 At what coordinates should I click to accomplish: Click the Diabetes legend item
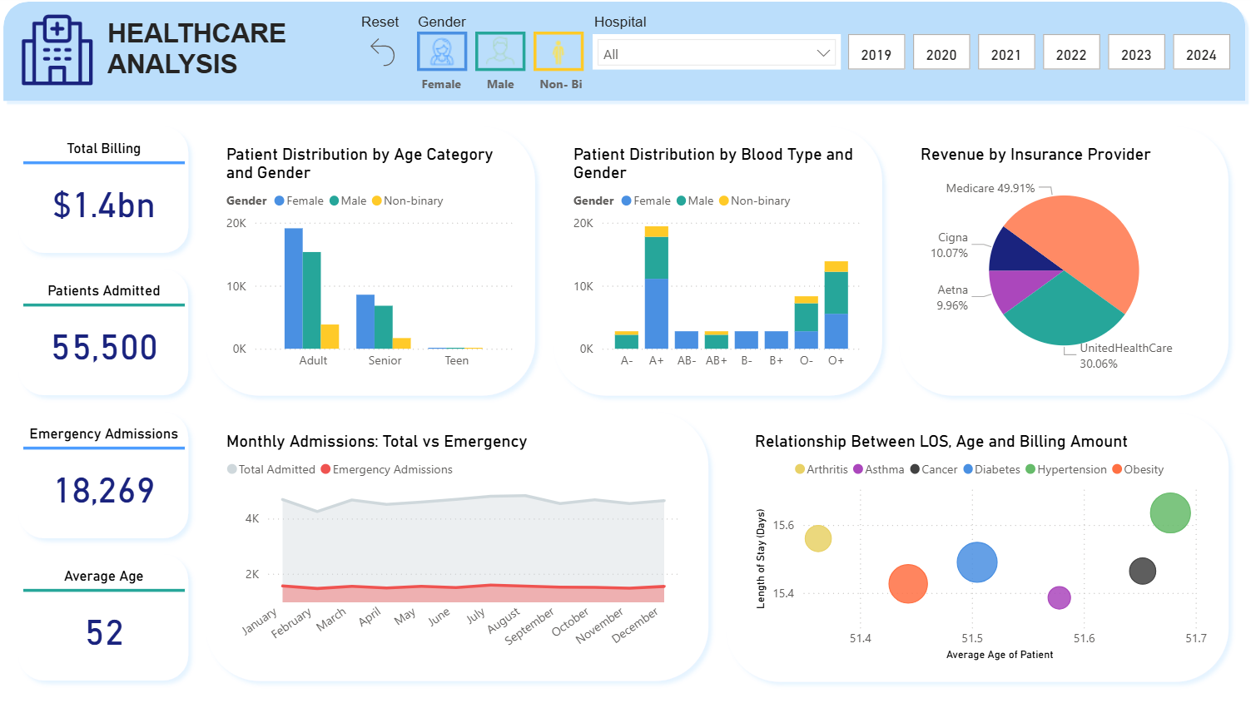coord(991,470)
